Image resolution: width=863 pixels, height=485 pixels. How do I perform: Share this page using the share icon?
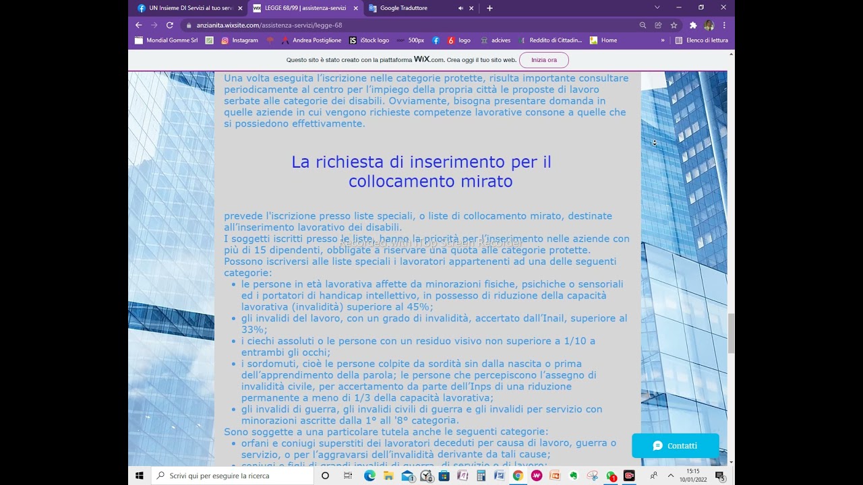click(x=658, y=25)
